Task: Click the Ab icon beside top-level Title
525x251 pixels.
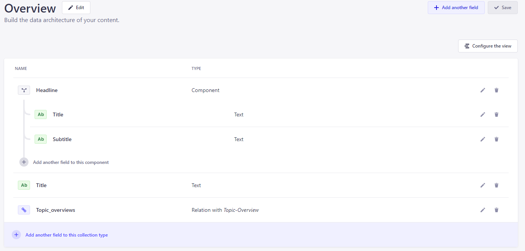Action: 24,185
